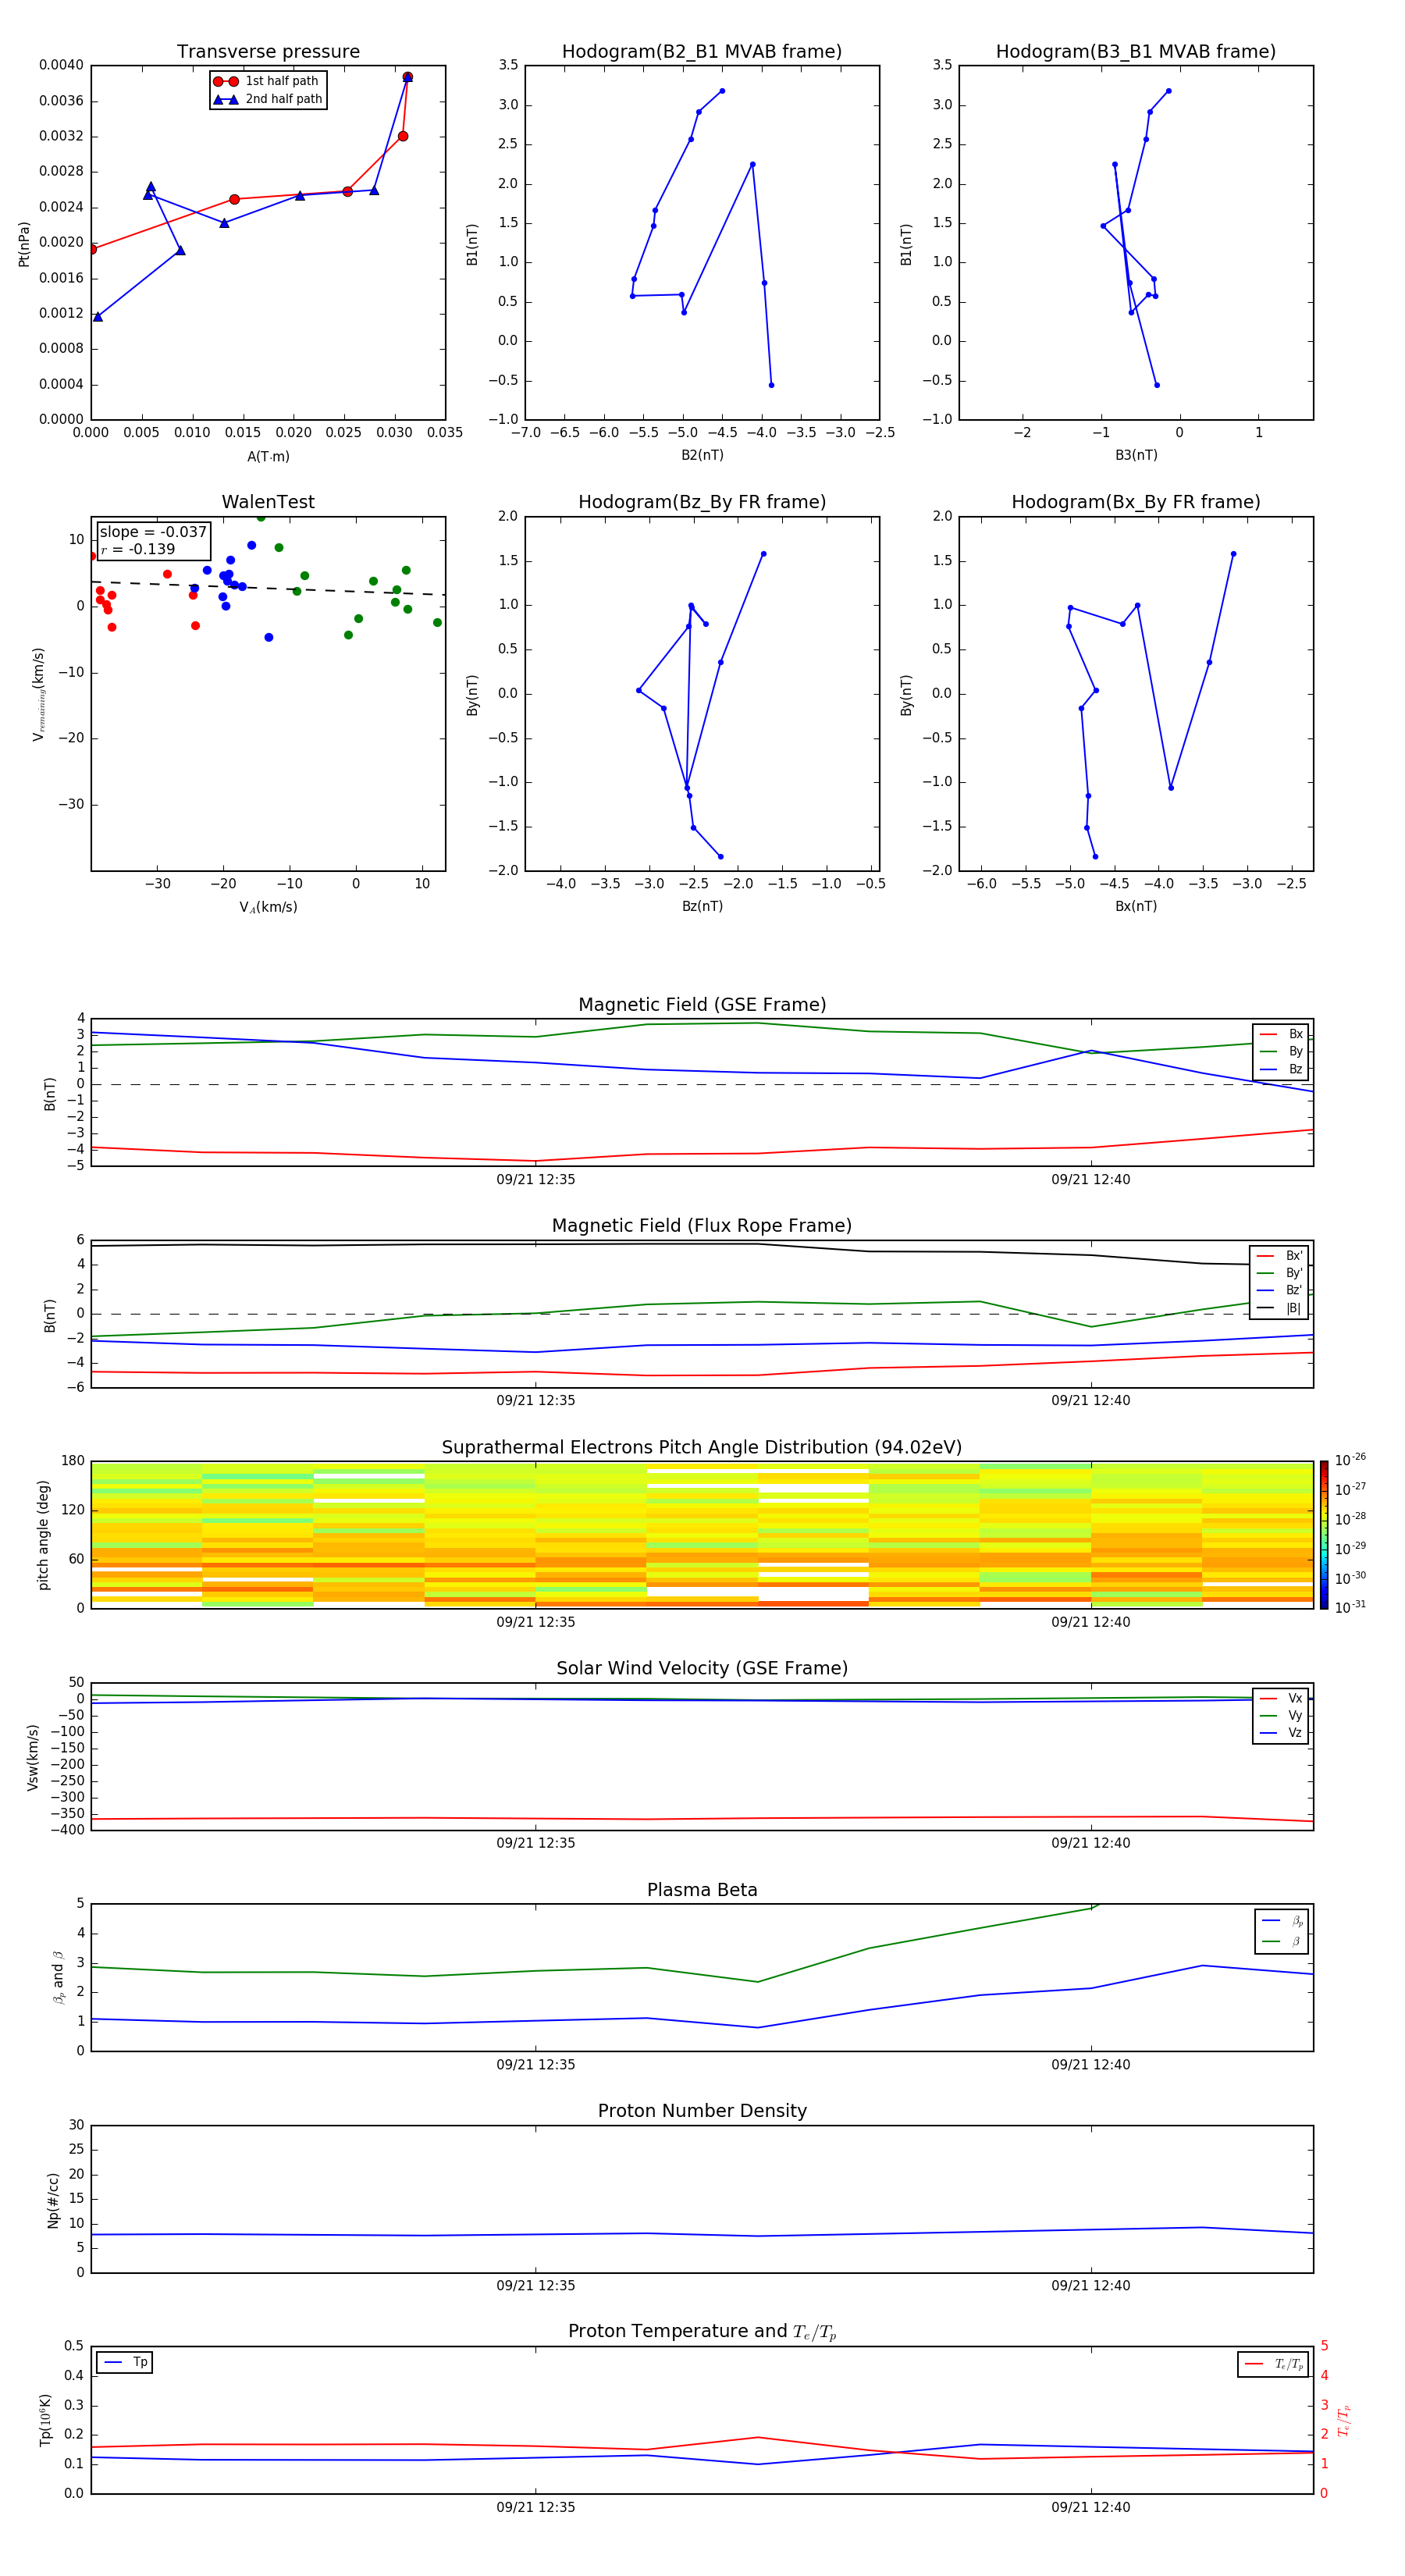Select the Vx entry in the velocity legend

[1281, 1698]
